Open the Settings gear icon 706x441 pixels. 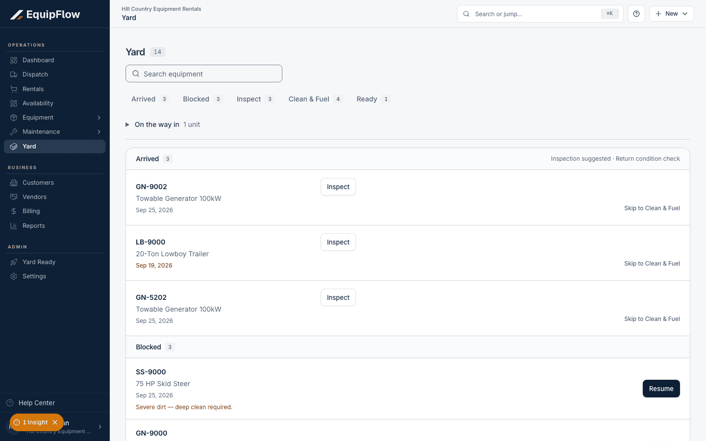click(14, 276)
